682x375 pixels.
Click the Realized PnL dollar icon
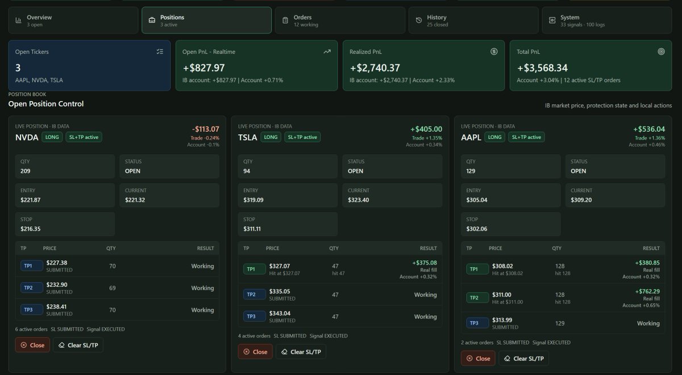(x=494, y=52)
